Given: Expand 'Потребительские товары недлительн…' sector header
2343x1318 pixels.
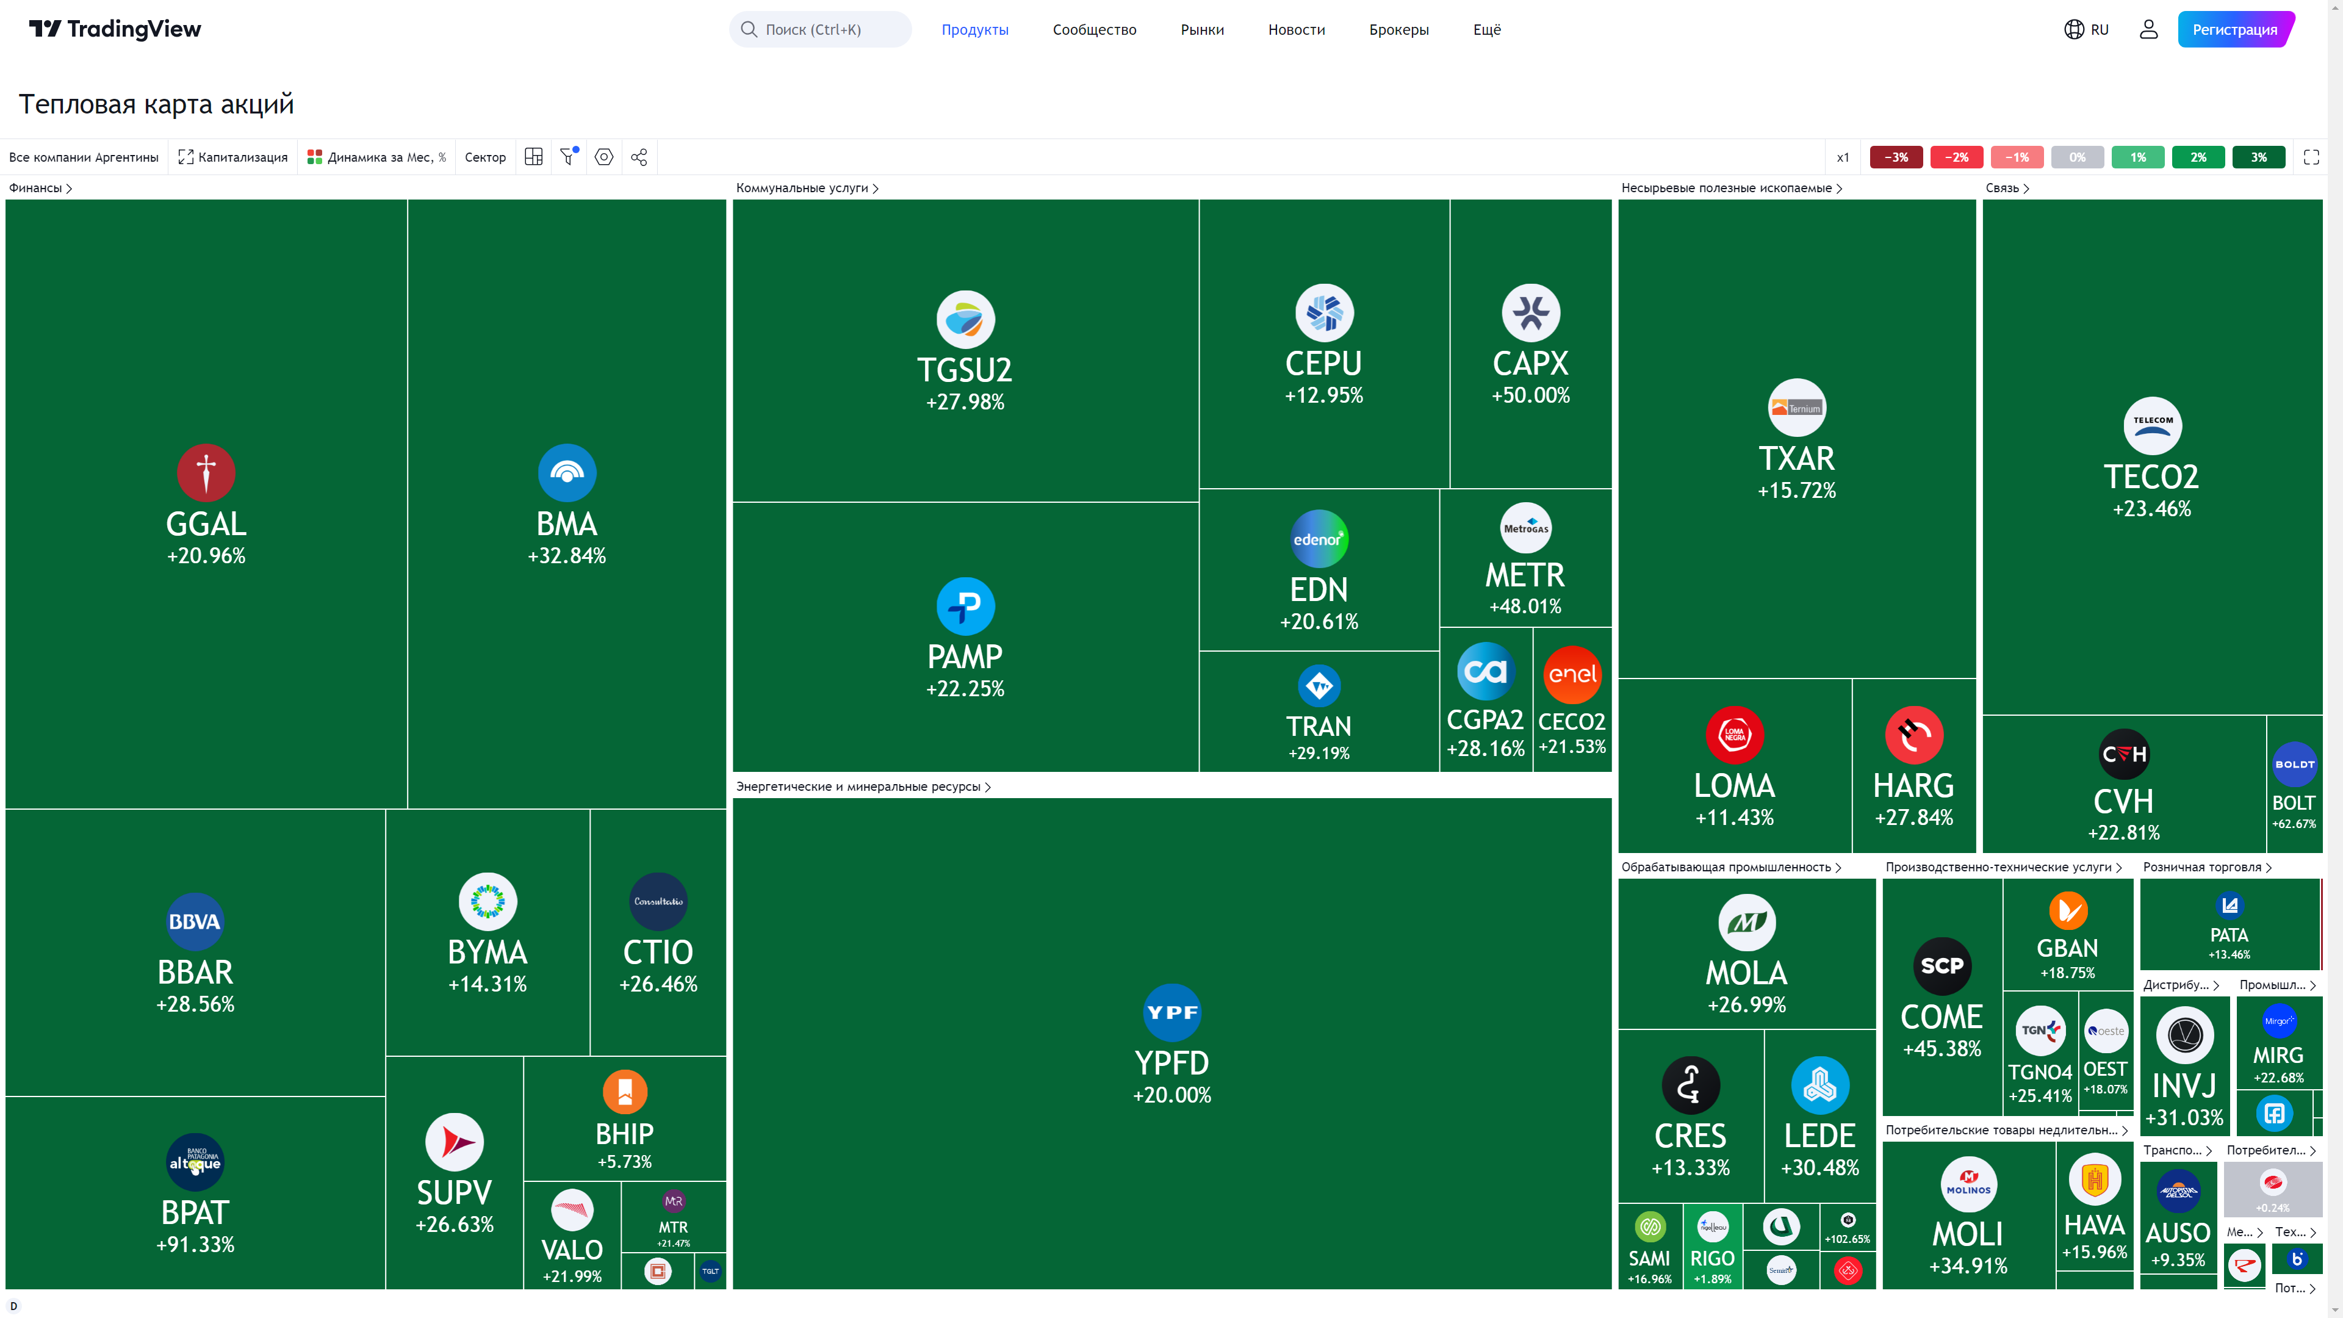Looking at the screenshot, I should [2007, 1131].
